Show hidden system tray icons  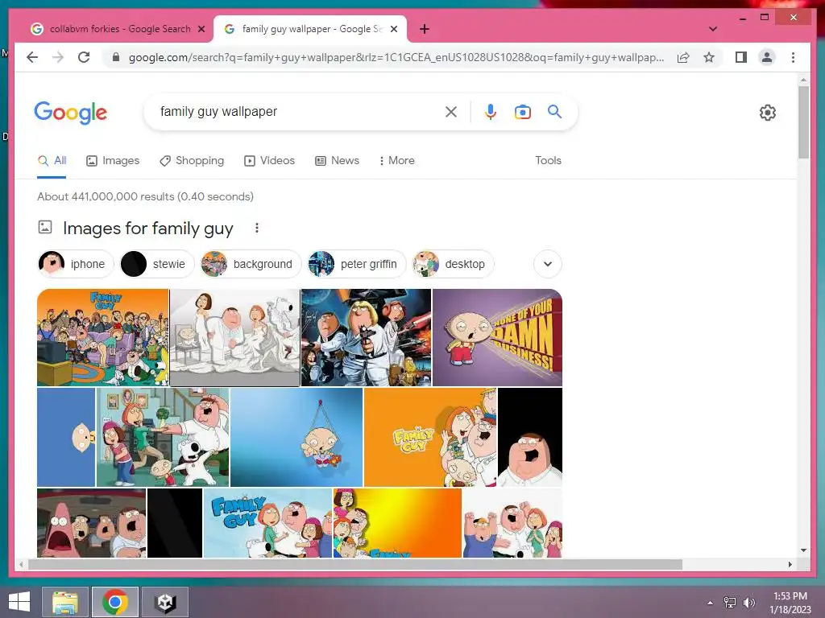[711, 603]
